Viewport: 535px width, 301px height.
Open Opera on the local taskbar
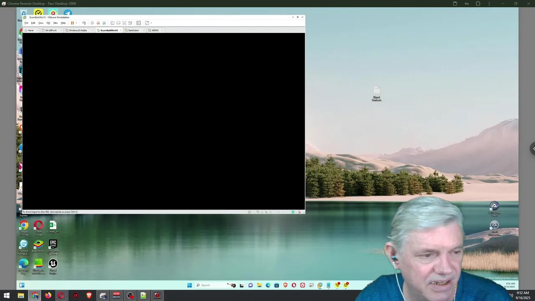click(61, 296)
